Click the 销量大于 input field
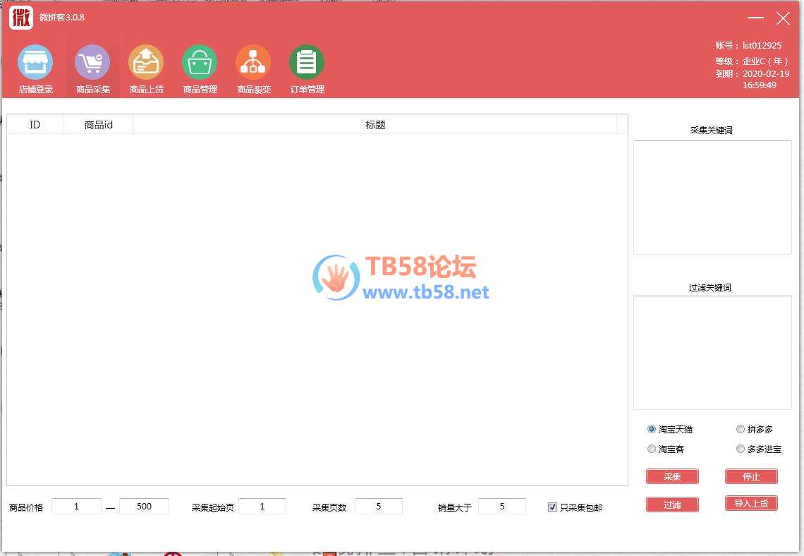This screenshot has height=556, width=804. (502, 506)
